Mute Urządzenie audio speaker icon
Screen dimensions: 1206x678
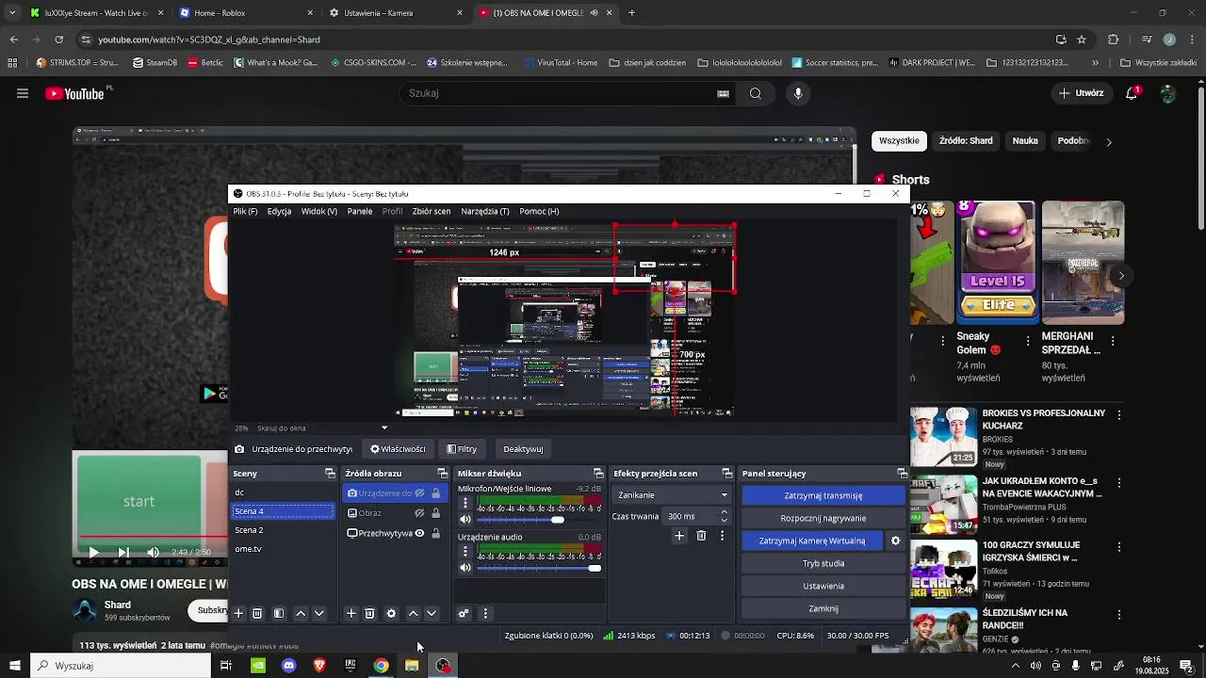tap(465, 568)
